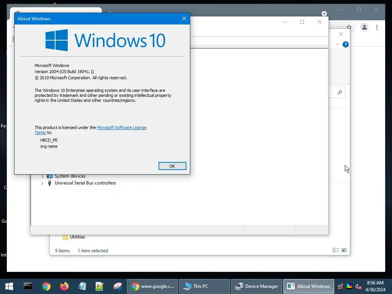Click the About Windows taskbar button

coord(309,286)
